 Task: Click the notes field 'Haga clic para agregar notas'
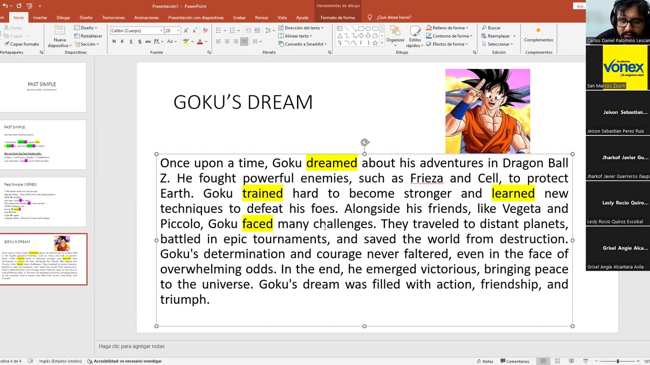132,346
